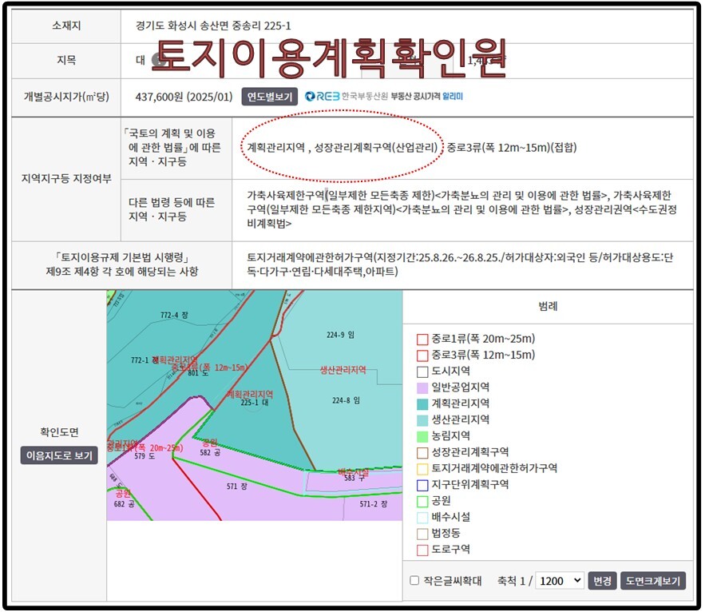Image resolution: width=705 pixels, height=612 pixels.
Task: Select the 중로1류(폭 20m~25m) legend box
Action: (420, 339)
